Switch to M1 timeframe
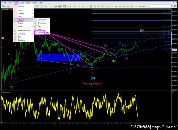Image resolution: width=178 pixels, height=130 pixels. coord(112,6)
